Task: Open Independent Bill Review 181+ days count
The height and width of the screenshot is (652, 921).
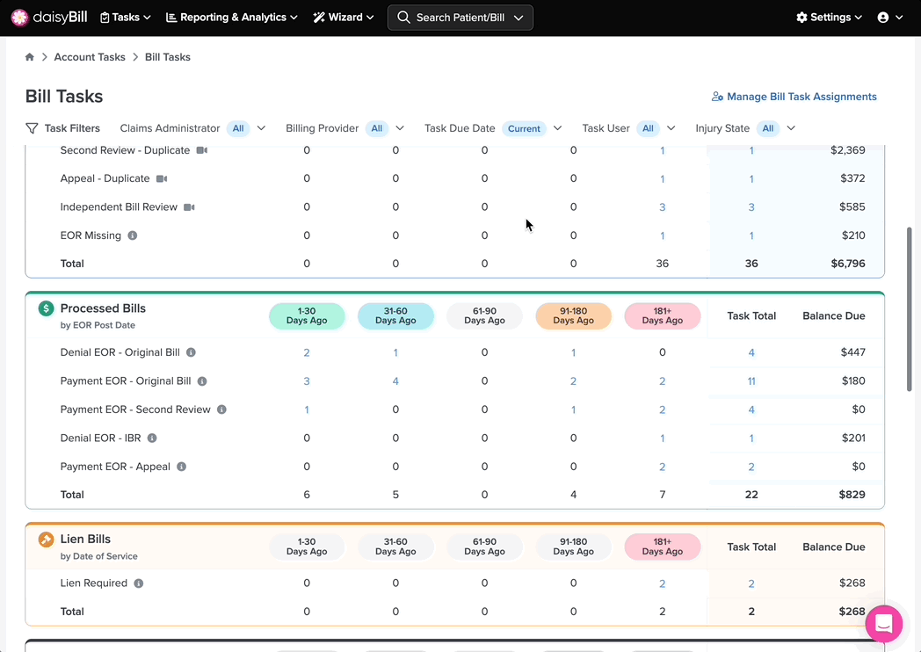Action: (662, 207)
